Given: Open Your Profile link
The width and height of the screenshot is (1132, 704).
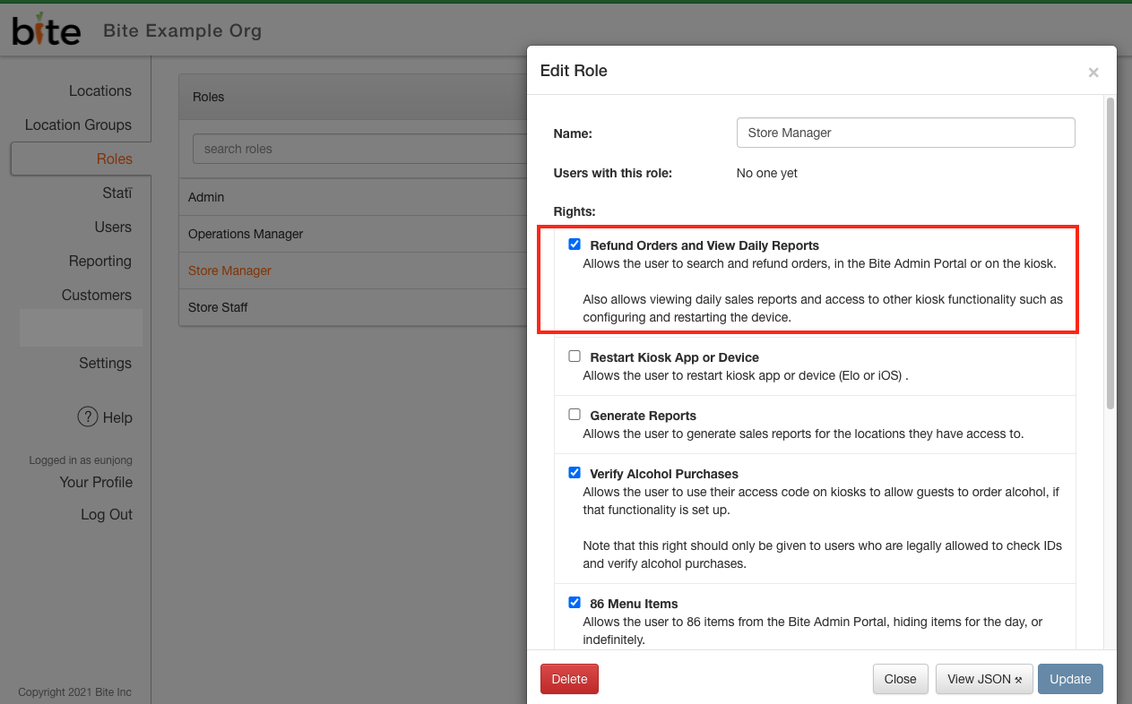Looking at the screenshot, I should 96,482.
